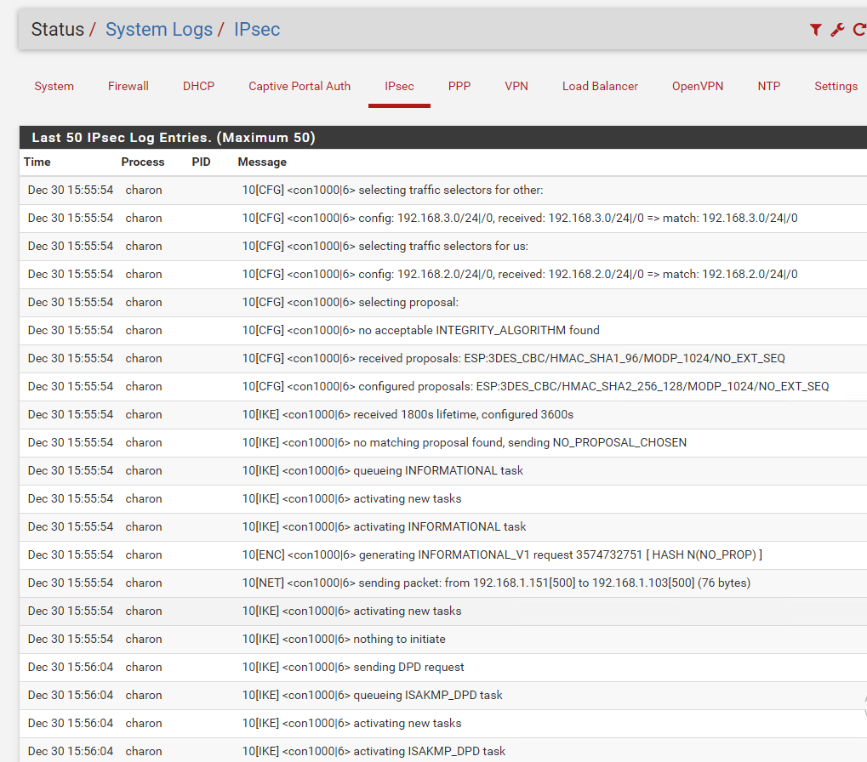Image resolution: width=867 pixels, height=762 pixels.
Task: View the OpenVPN logs tab
Action: pyautogui.click(x=698, y=86)
